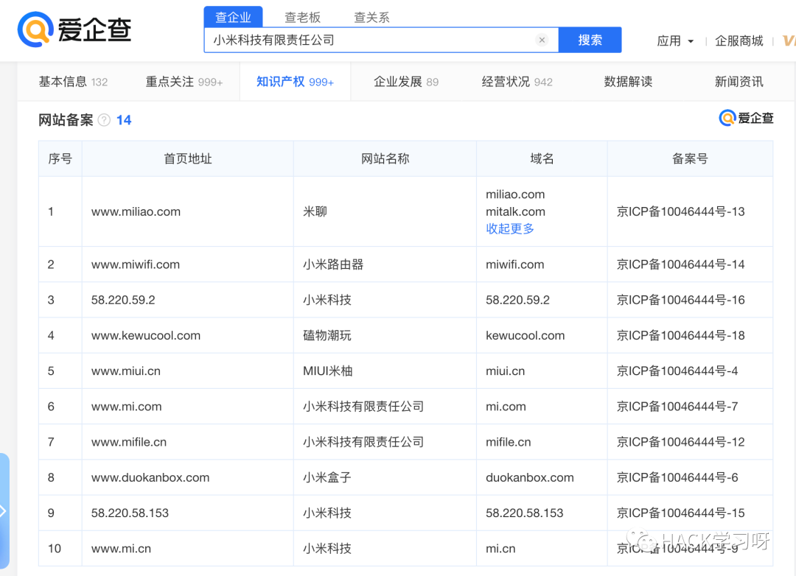
Task: Open the help icon beside 网站备案
Action: (x=104, y=120)
